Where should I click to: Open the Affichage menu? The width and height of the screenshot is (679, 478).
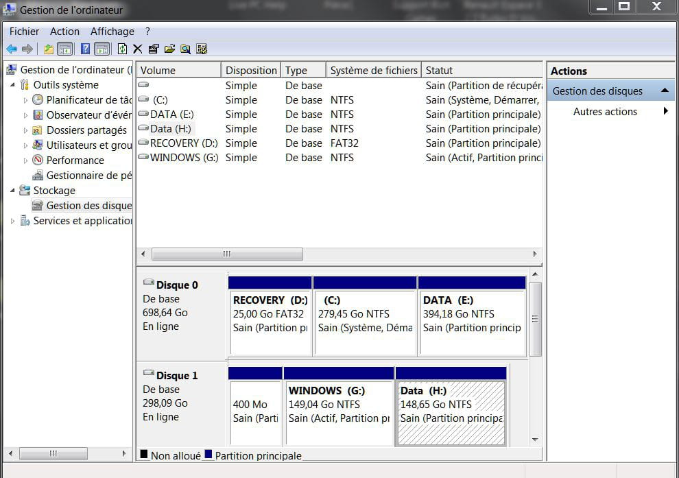(x=112, y=32)
